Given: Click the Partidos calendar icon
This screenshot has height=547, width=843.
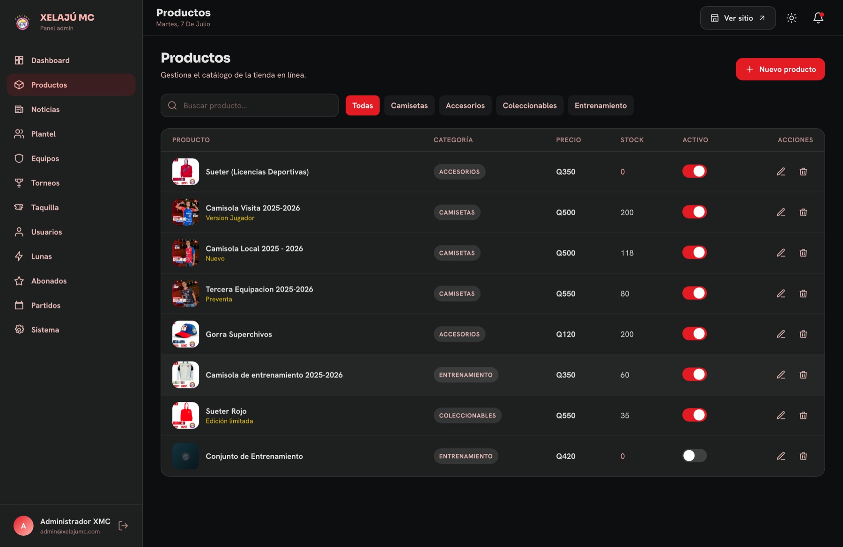Looking at the screenshot, I should pos(19,306).
